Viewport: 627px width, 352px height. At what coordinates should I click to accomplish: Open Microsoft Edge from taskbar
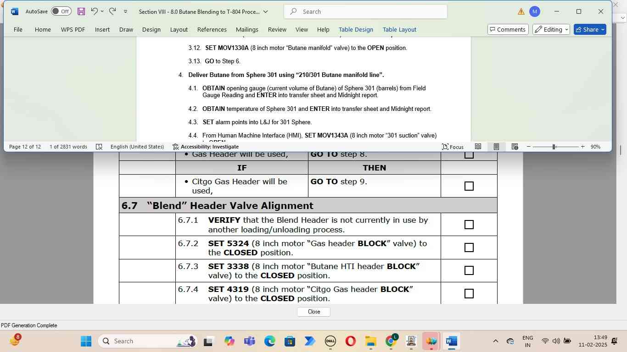tap(269, 341)
